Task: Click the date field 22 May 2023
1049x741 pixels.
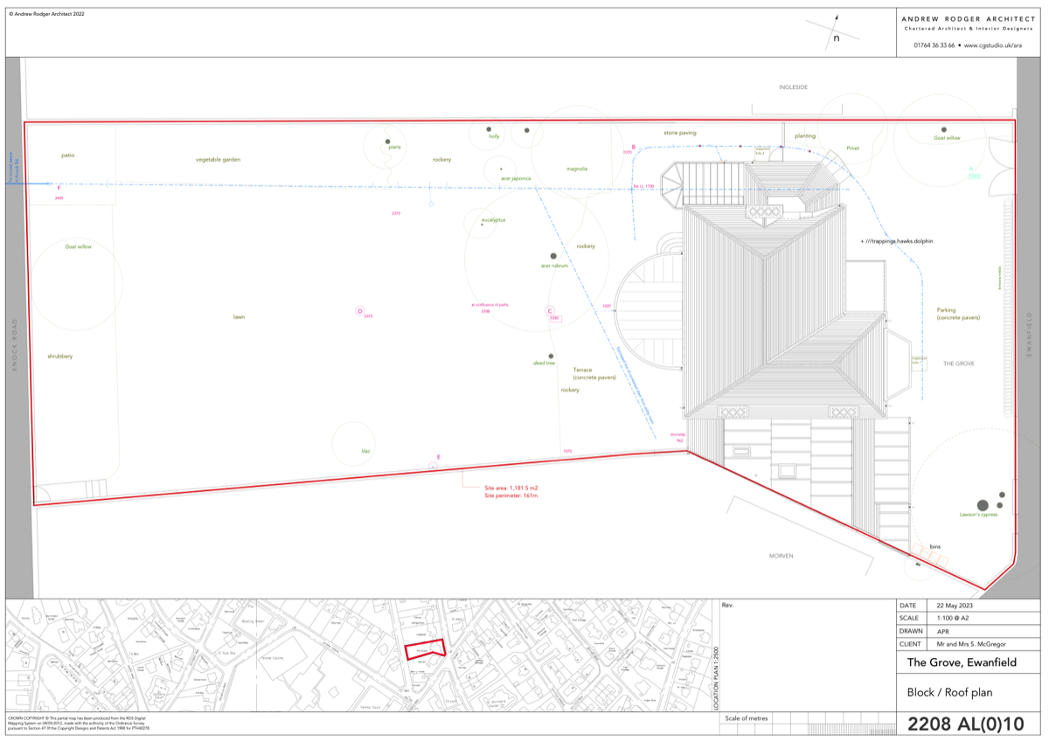Action: [x=955, y=606]
